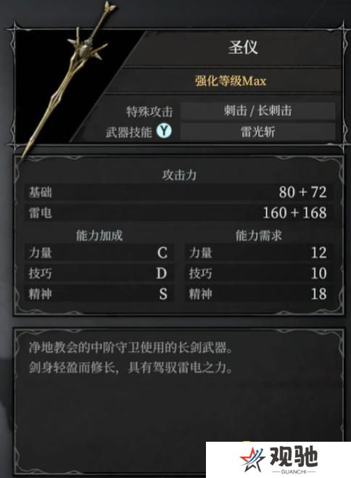Select the 雷光斩 weapon skill field
351x478 pixels.
point(257,132)
